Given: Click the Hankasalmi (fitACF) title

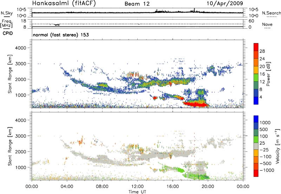Looking at the screenshot, I should click(x=64, y=4).
